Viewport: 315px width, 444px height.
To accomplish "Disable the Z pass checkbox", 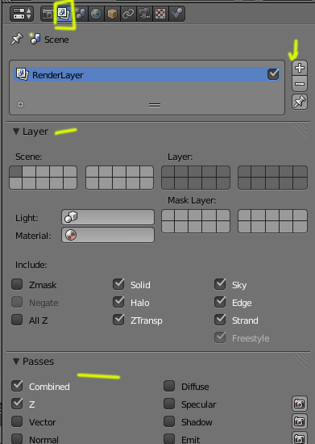I will [17, 404].
